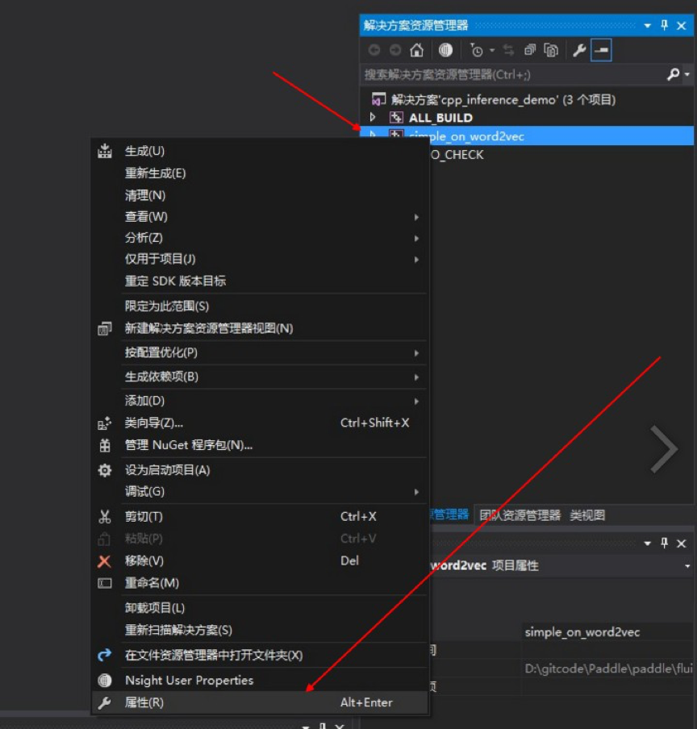Viewport: 697px width, 729px height.
Task: Pin the Properties panel
Action: point(664,543)
